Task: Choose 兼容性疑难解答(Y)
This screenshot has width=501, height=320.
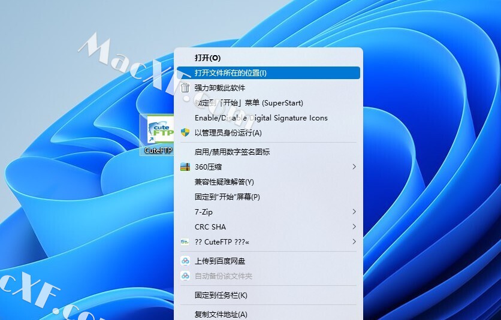Action: (268, 182)
